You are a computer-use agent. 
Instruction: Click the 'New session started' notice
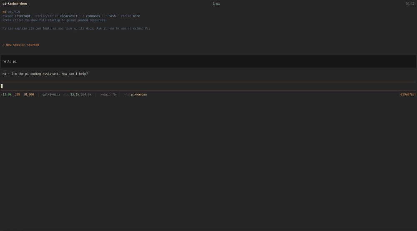coord(21,45)
